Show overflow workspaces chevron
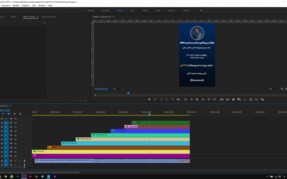 pos(201,10)
